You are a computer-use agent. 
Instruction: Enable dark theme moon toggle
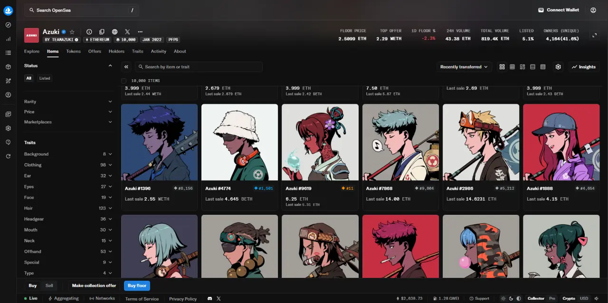pos(511,298)
